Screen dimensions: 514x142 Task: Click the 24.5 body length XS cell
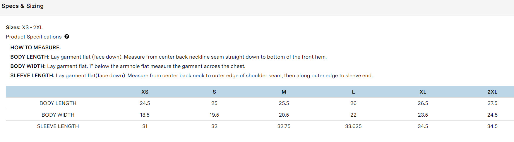(x=145, y=103)
